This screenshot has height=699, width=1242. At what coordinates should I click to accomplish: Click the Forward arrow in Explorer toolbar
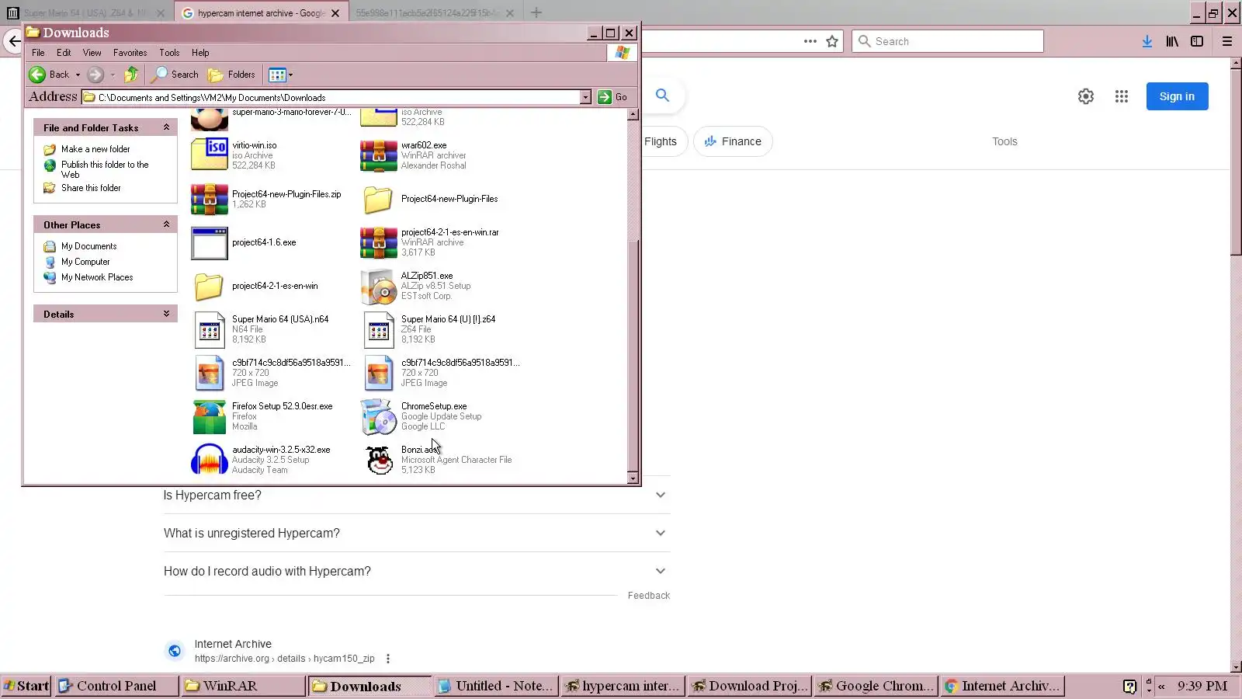click(95, 75)
